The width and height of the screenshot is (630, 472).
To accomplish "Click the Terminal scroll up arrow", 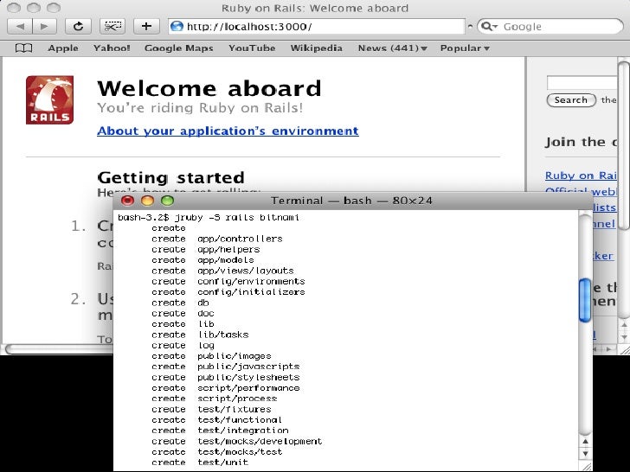I will tap(585, 442).
